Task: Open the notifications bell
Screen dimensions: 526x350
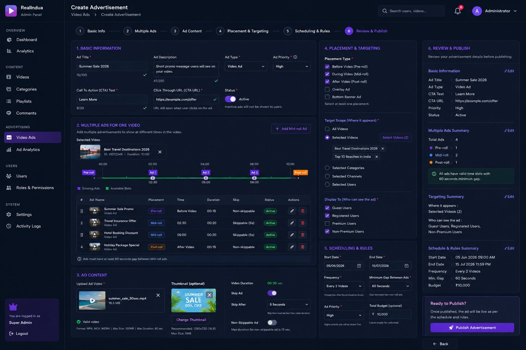Action: (x=458, y=11)
